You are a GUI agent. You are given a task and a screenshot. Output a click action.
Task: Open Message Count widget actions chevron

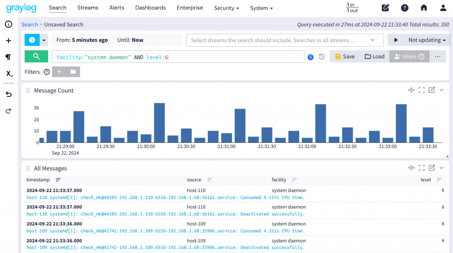(441, 90)
